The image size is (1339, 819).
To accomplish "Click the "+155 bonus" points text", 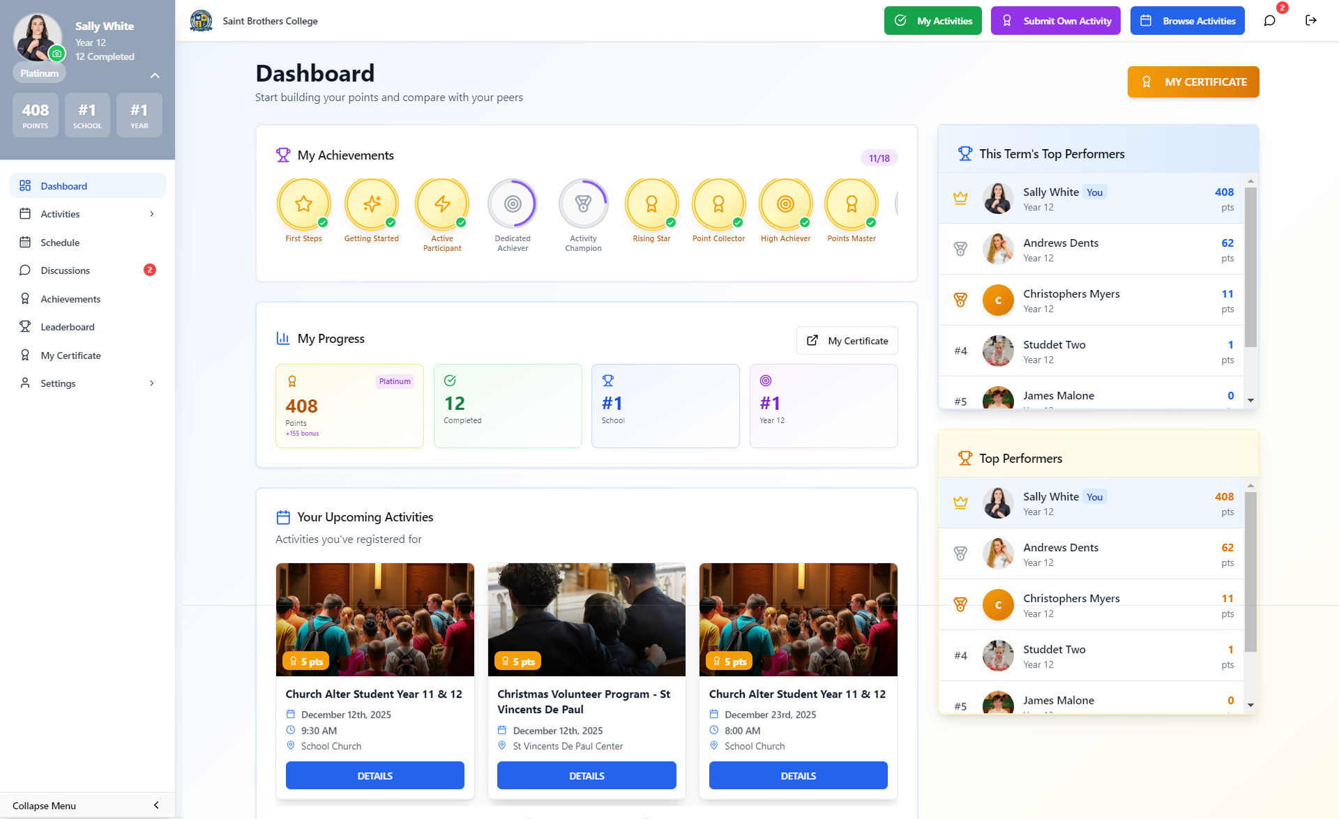I will point(302,434).
